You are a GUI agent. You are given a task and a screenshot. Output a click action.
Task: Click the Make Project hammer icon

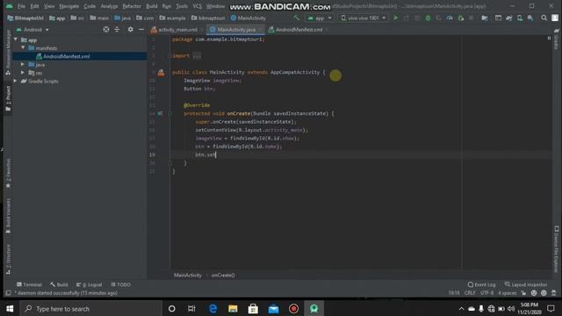tap(297, 18)
